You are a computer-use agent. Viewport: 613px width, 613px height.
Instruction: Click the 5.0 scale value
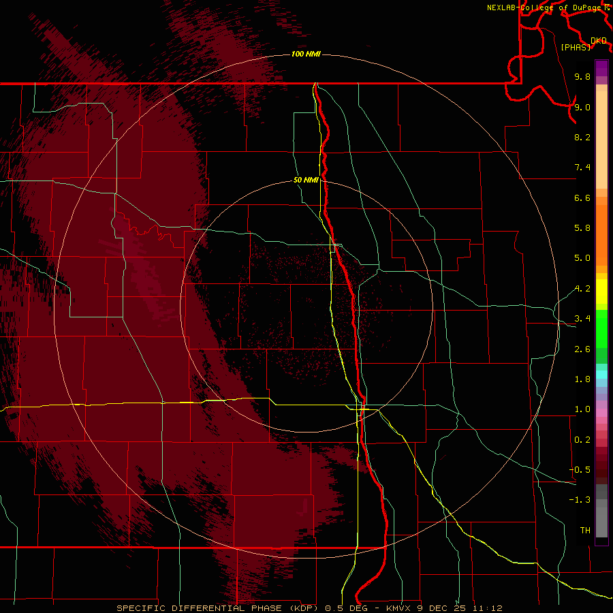point(582,258)
